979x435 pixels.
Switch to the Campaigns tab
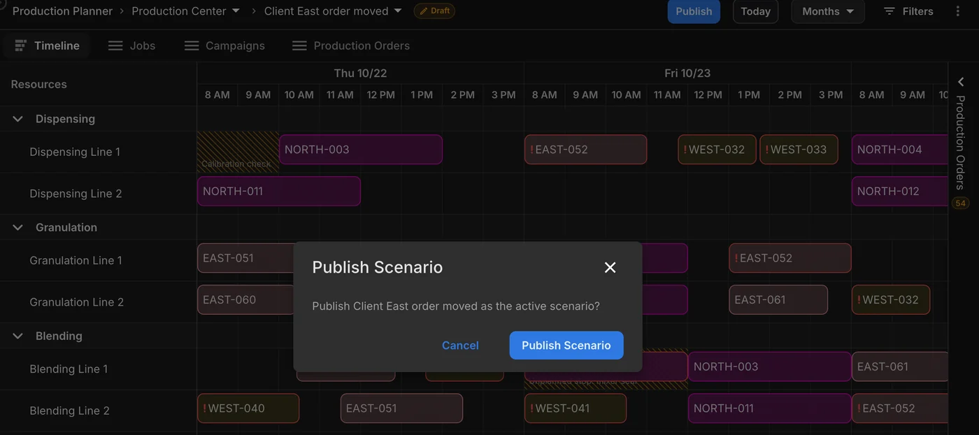(224, 45)
